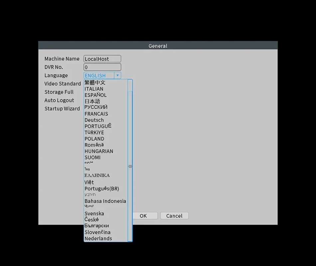Choose POLAND in the language list
Viewport: 316px width, 266px height.
pos(94,139)
